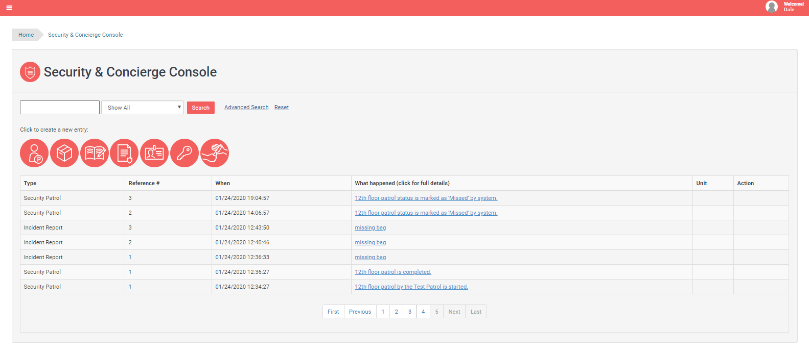
Task: Focus the search text input field
Action: (x=60, y=107)
